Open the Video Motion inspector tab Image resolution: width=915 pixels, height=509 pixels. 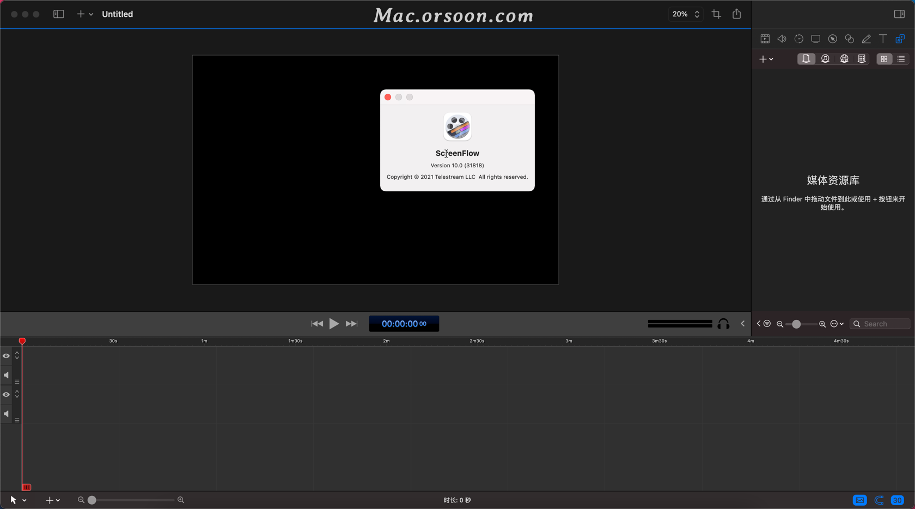click(799, 39)
